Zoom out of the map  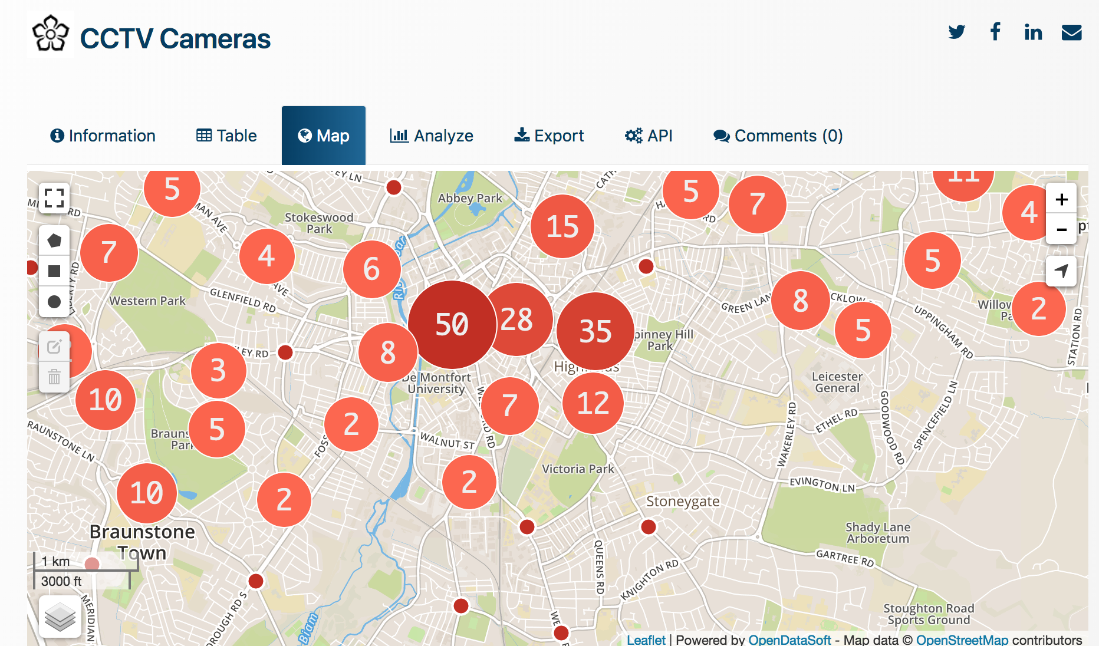click(1061, 229)
